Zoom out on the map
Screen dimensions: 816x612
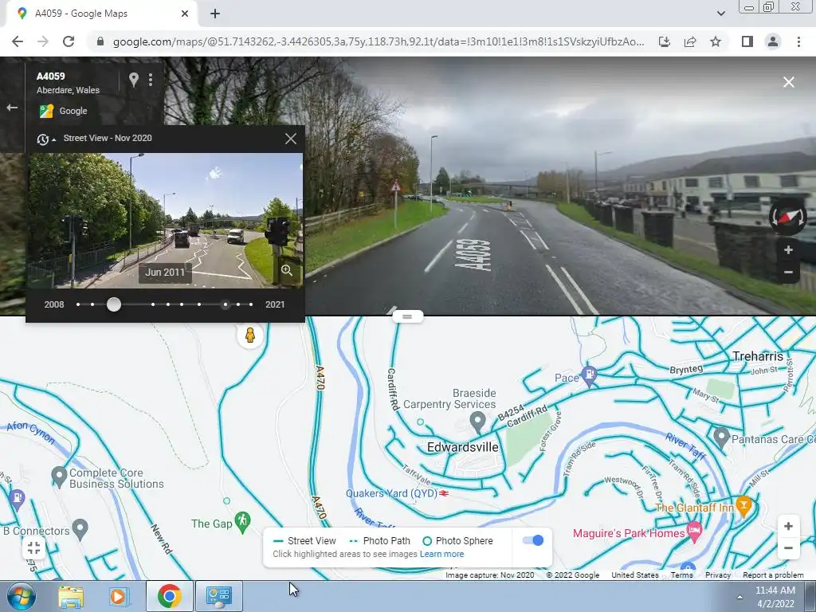coord(788,548)
